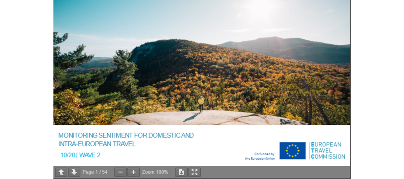
Task: Click the 'INTRA-EUROPEAN TRAVEL' title line
Action: pyautogui.click(x=97, y=144)
